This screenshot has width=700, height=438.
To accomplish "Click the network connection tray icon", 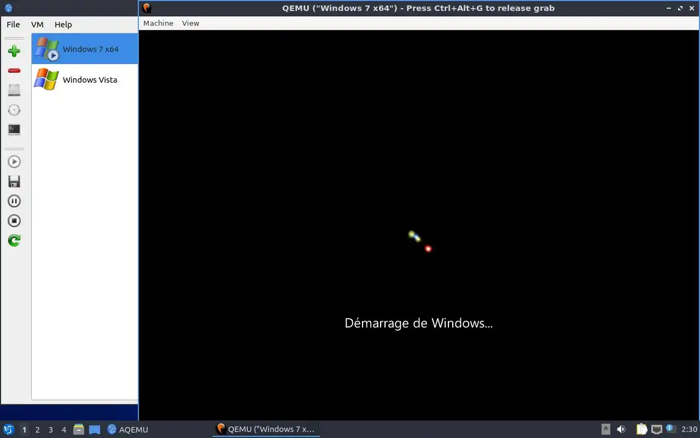I will tap(656, 429).
